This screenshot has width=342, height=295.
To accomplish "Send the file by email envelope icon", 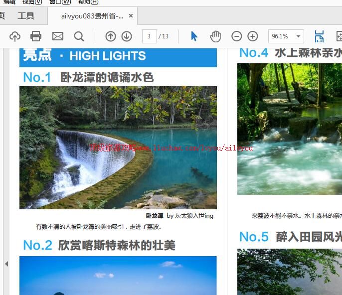I will coord(58,36).
